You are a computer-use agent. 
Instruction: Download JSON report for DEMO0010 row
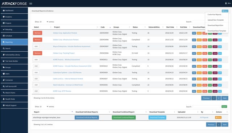point(215,66)
